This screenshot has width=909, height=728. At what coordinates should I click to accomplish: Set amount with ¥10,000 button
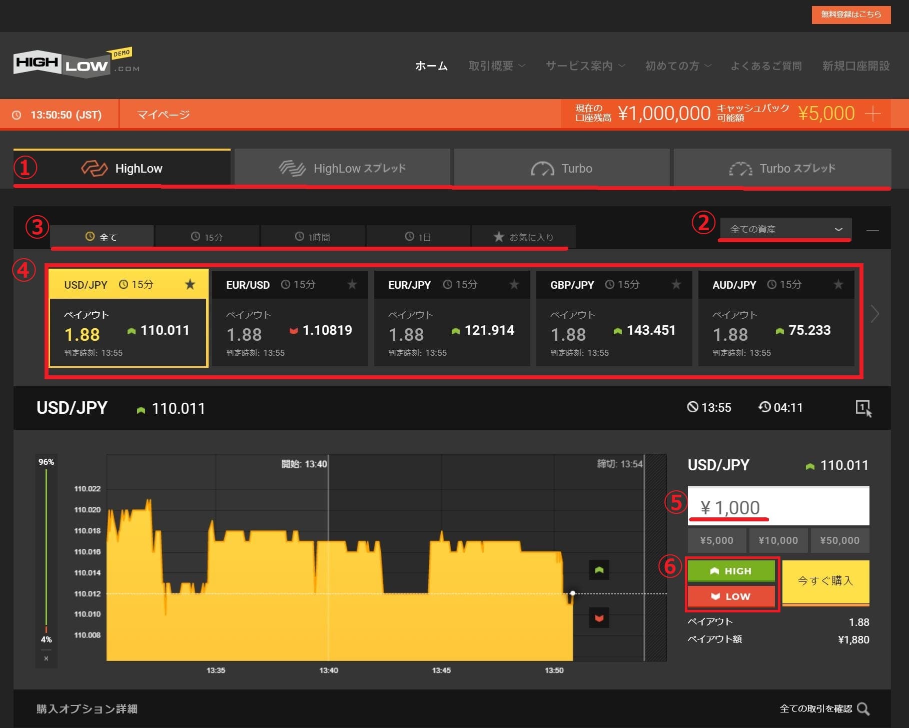(778, 540)
